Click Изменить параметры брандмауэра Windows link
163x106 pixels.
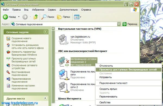tap(24, 53)
